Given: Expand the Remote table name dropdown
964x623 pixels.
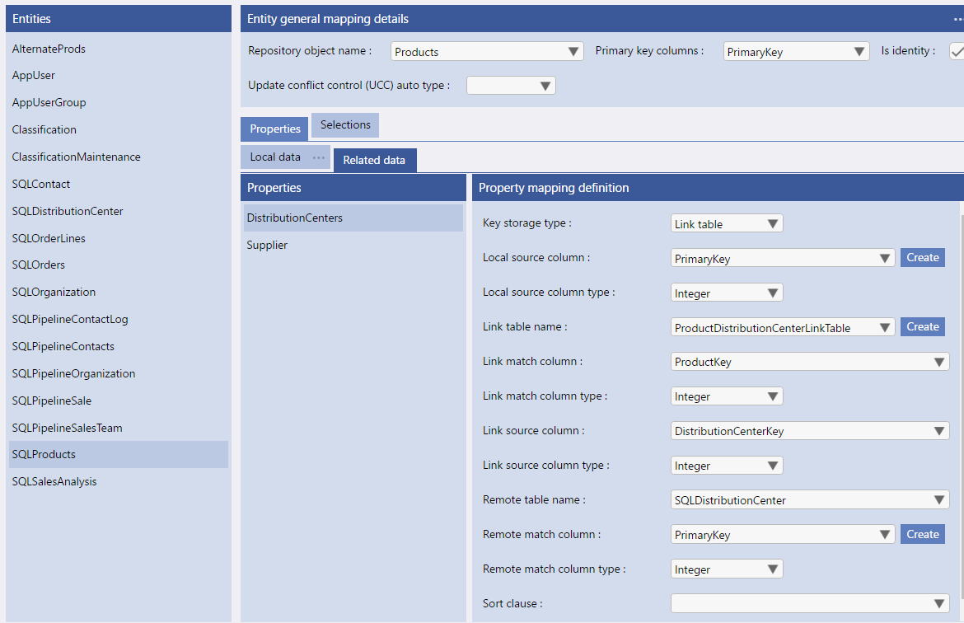Looking at the screenshot, I should [810, 500].
